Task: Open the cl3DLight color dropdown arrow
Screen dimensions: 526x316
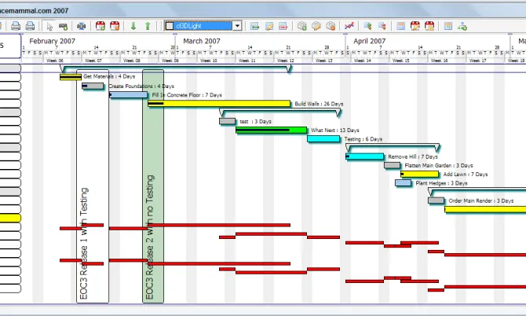Action: [237, 26]
